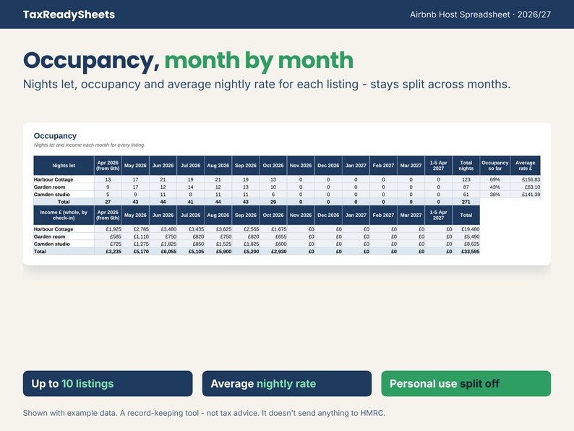This screenshot has width=574, height=431.
Task: Click Camden studio row in Nights let table
Action: tap(287, 195)
